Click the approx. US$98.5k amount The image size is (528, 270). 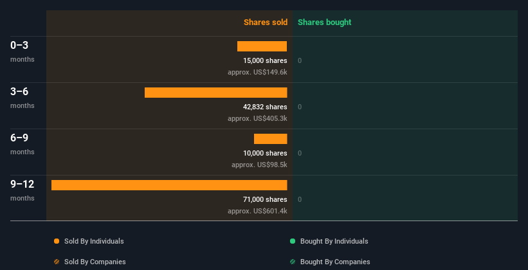260,165
